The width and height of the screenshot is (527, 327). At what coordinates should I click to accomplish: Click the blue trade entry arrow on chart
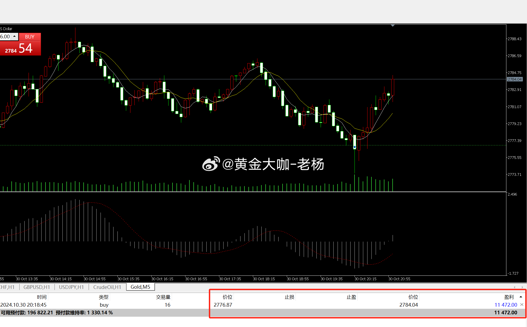(x=355, y=147)
